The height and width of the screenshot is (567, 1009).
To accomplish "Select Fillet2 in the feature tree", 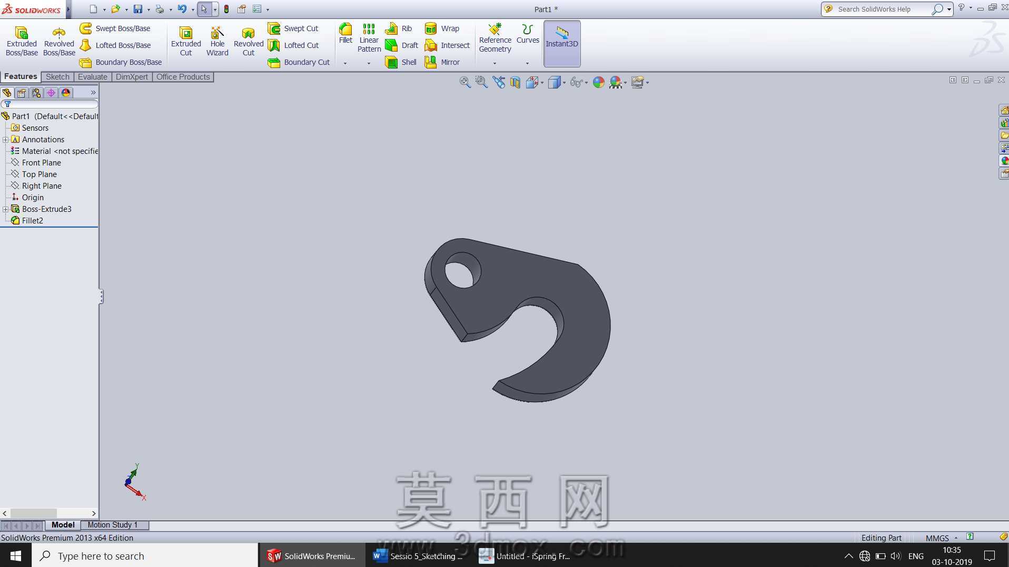I will (x=27, y=221).
